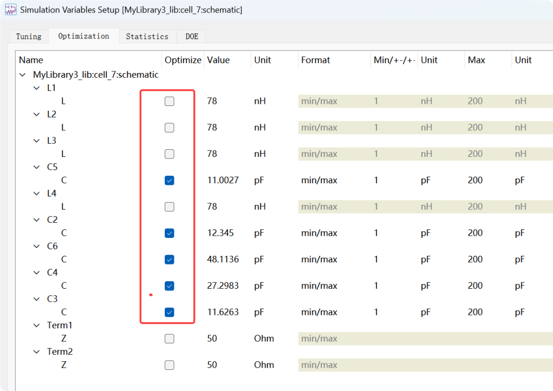
Task: Enable Optimize checkbox for L4 inductance
Action: pyautogui.click(x=169, y=207)
